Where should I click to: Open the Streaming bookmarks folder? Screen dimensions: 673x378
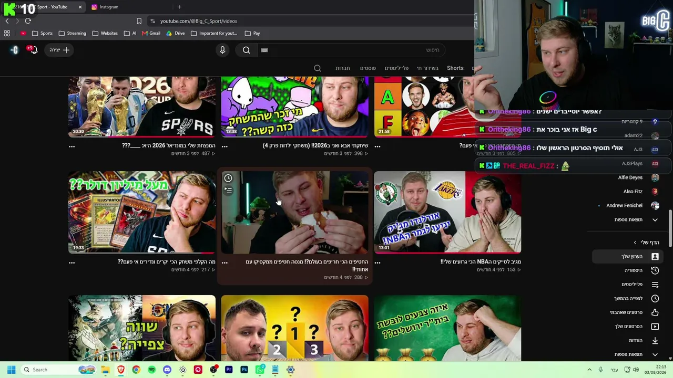tap(72, 33)
